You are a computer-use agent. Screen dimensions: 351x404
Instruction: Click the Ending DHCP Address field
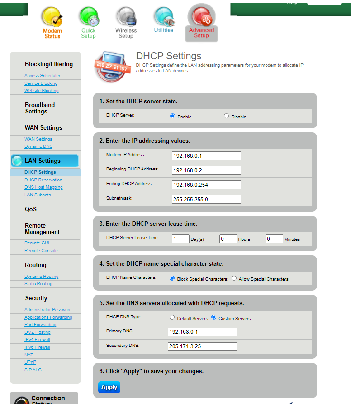206,185
